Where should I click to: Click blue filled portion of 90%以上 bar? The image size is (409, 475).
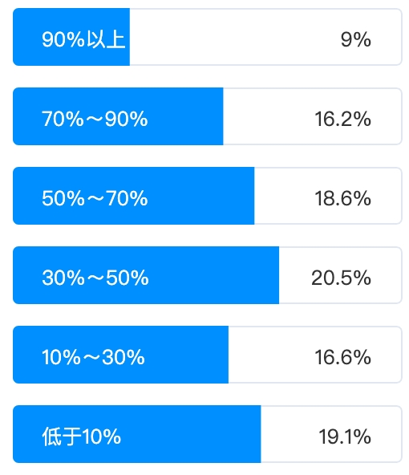(x=71, y=37)
